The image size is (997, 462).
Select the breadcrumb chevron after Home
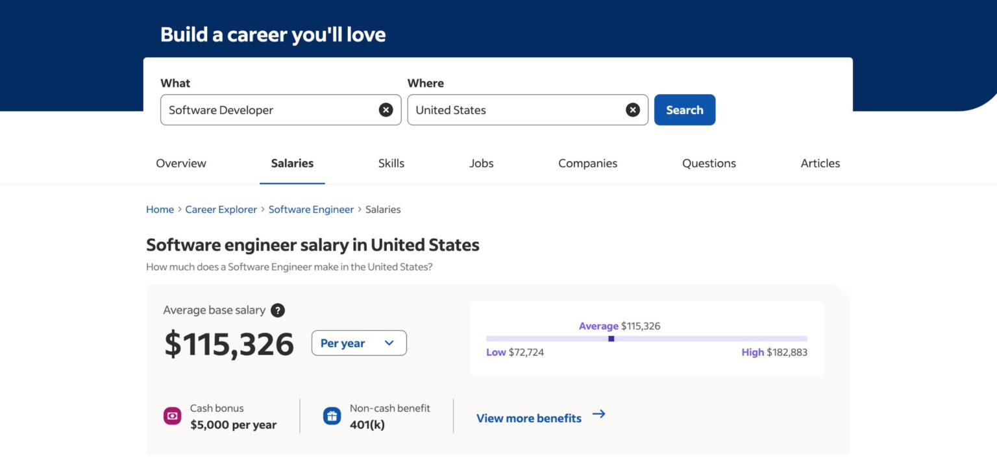point(178,209)
